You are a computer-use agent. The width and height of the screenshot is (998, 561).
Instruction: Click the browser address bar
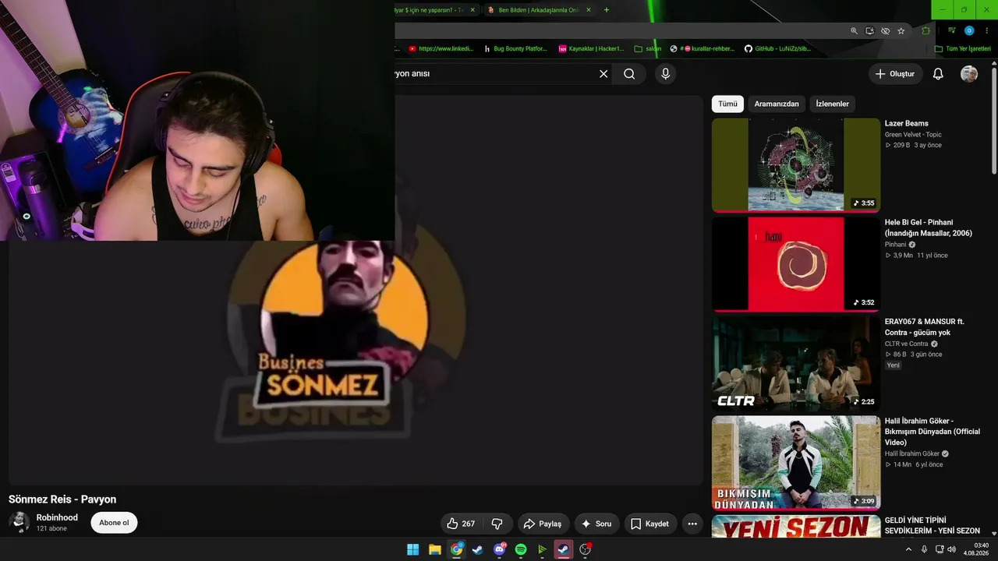point(616,31)
